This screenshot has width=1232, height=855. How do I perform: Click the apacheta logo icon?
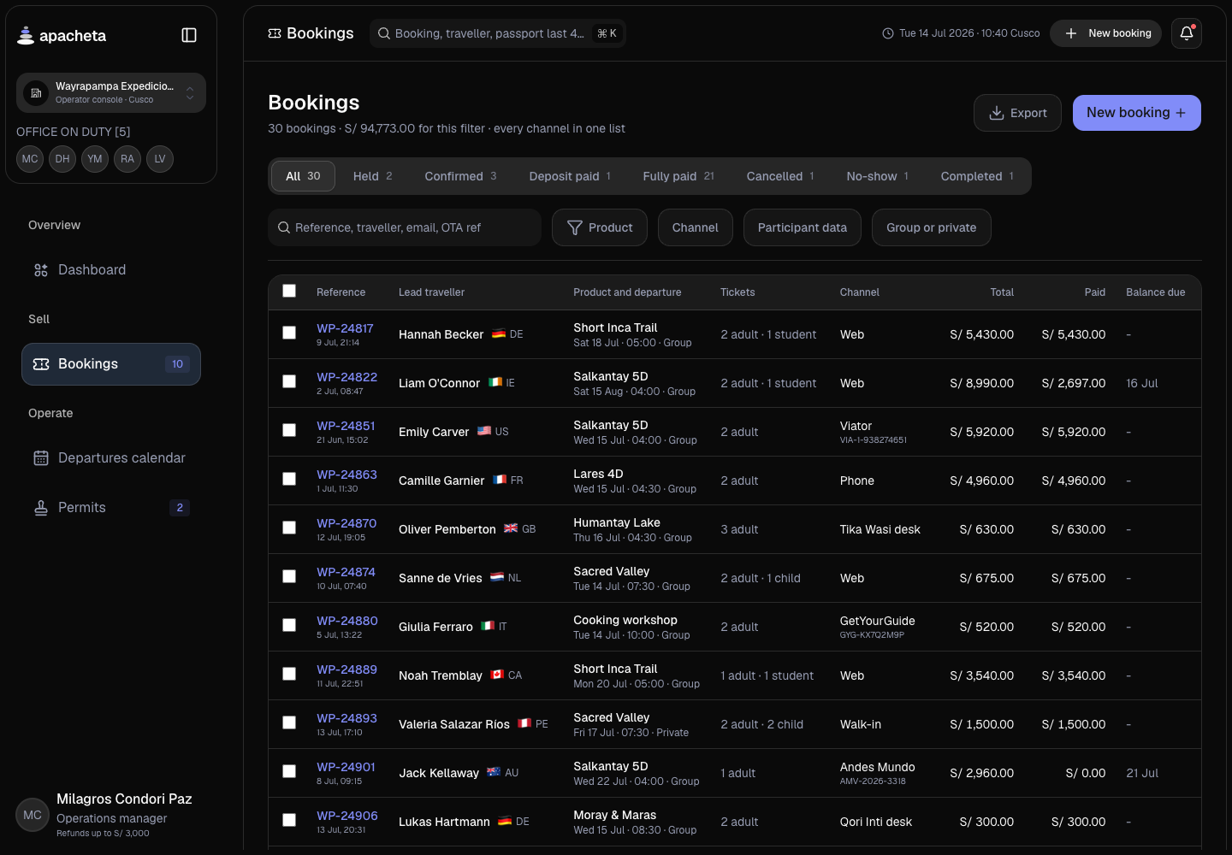click(x=26, y=35)
